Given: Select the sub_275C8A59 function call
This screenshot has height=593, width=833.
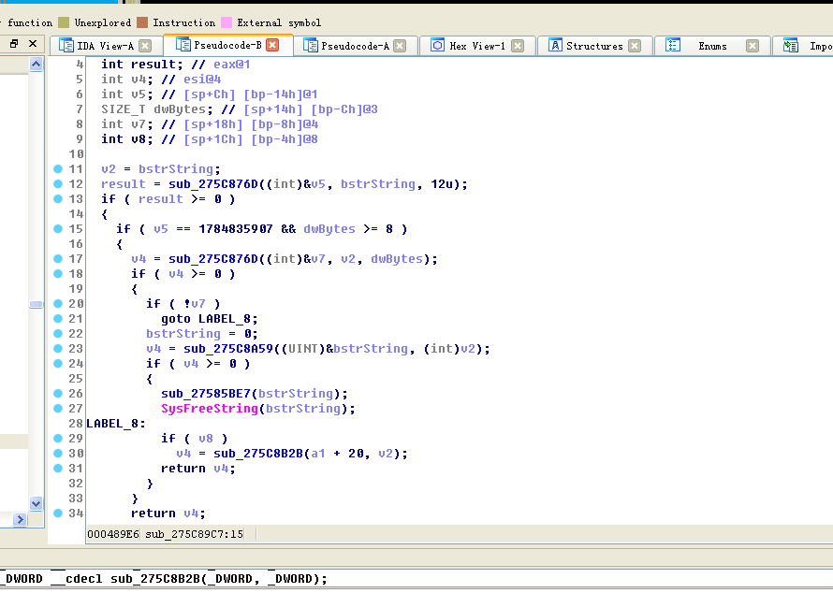Looking at the screenshot, I should [228, 349].
